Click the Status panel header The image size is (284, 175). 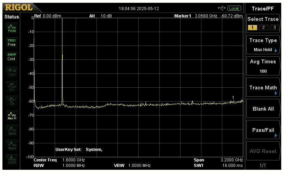click(11, 17)
